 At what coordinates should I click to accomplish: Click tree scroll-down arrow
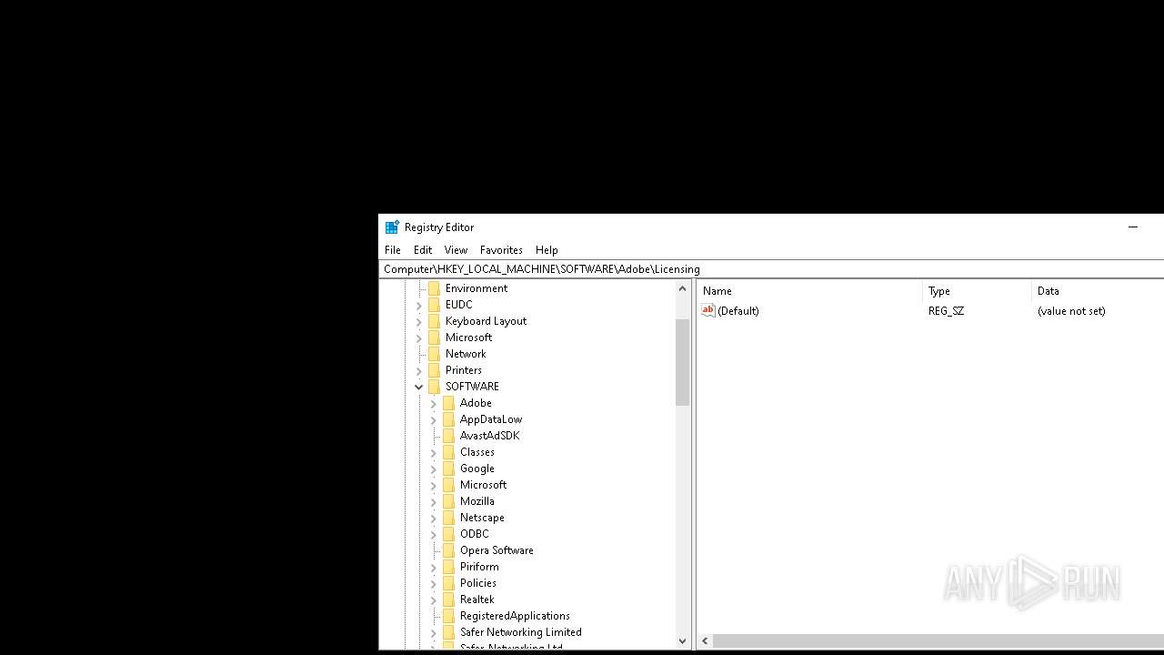(683, 641)
